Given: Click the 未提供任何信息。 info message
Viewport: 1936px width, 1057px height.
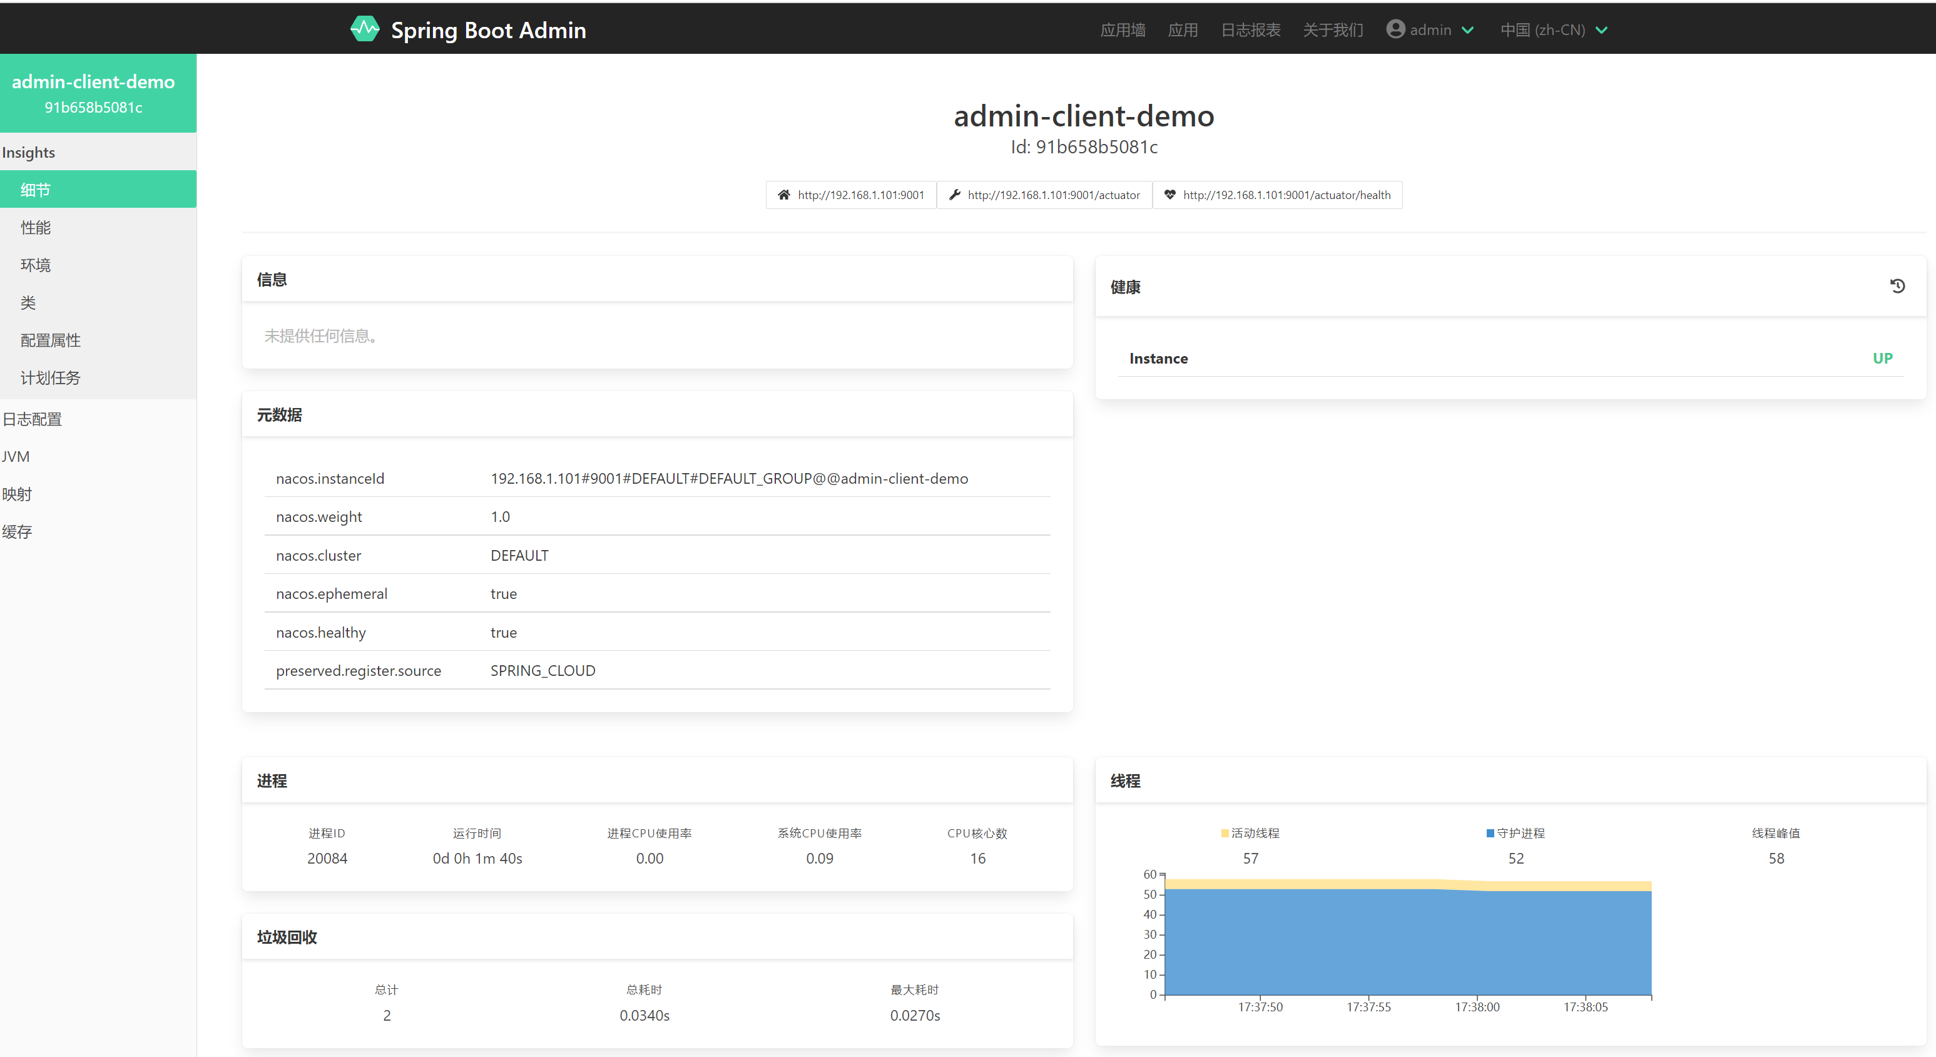Looking at the screenshot, I should (x=320, y=336).
